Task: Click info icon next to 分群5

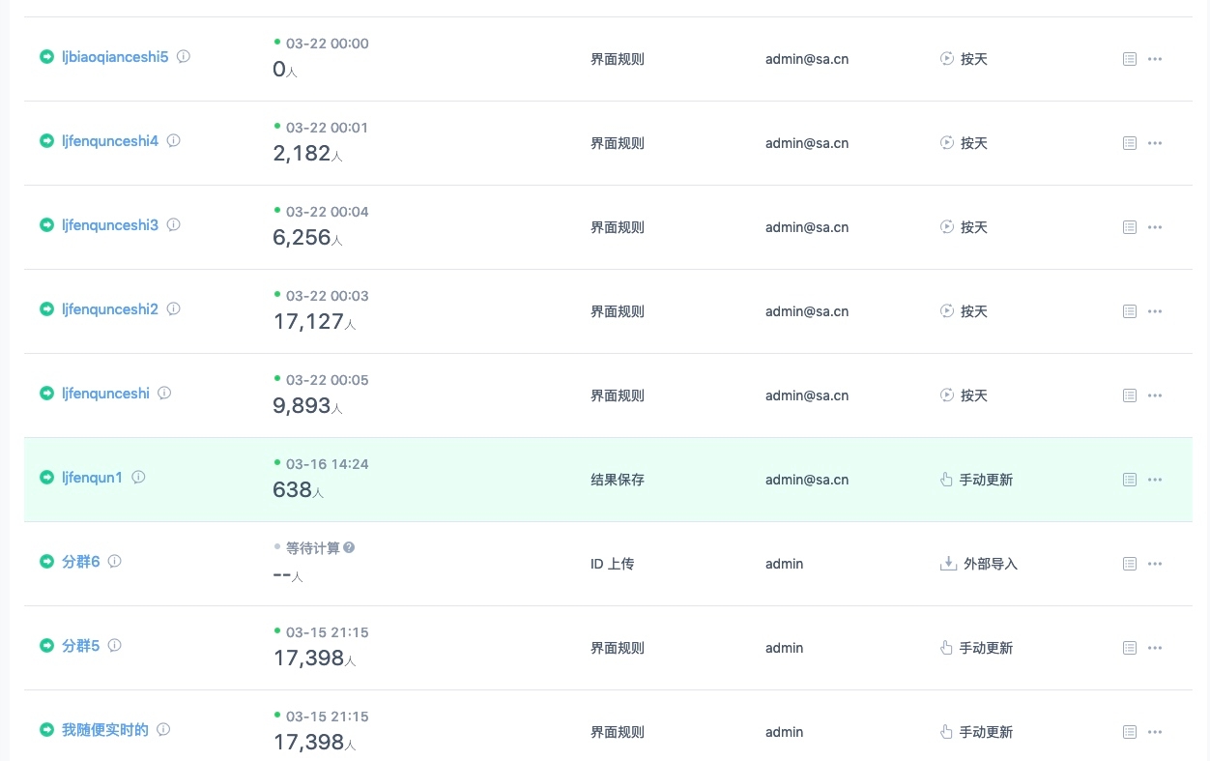Action: click(x=115, y=645)
